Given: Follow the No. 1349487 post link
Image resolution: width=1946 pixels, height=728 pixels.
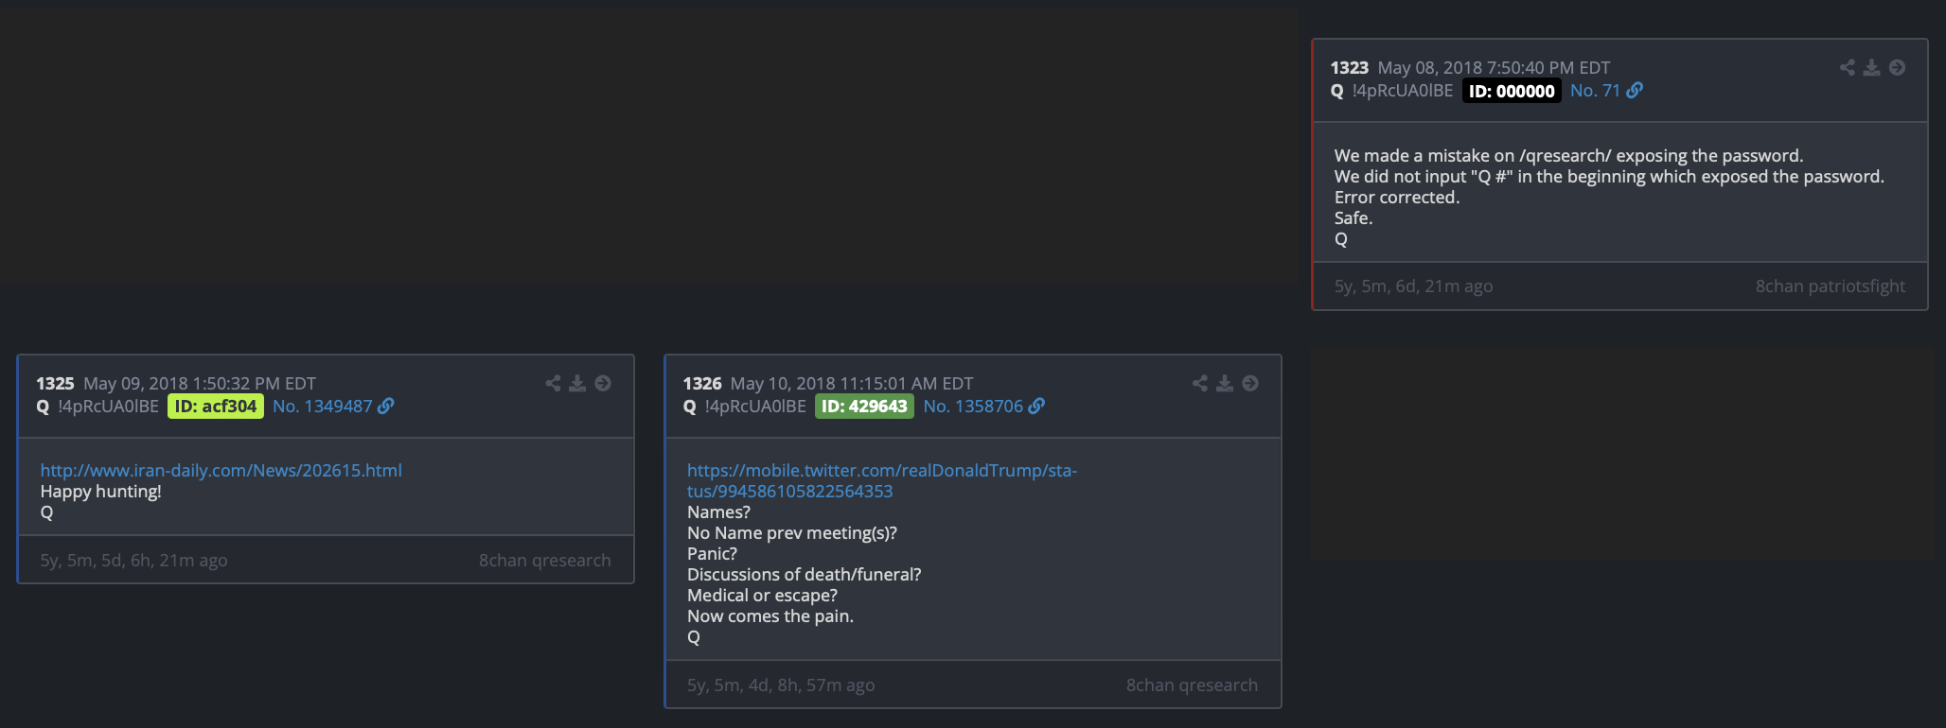Looking at the screenshot, I should point(323,407).
